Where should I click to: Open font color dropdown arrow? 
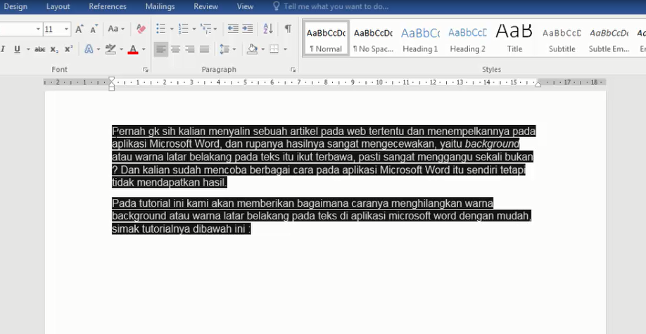tap(144, 49)
